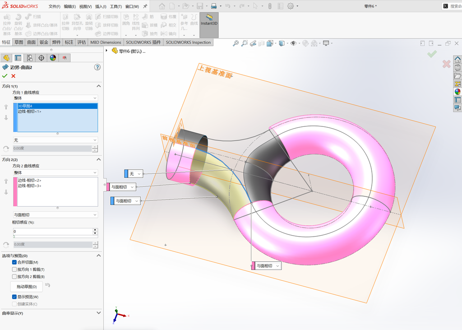Open the Options gear icon
Viewport: 462px width, 330px height.
pyautogui.click(x=291, y=6)
